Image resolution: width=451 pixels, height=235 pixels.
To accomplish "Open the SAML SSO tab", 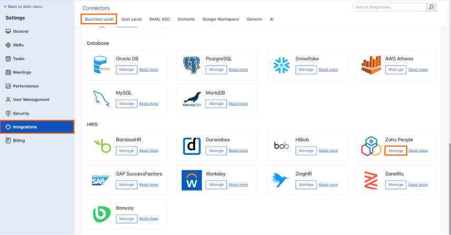I will click(x=160, y=19).
